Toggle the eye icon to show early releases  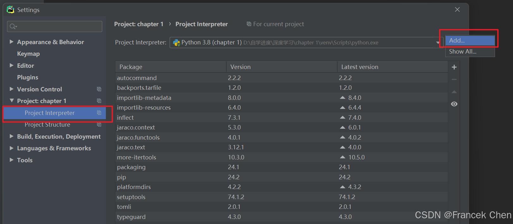454,104
